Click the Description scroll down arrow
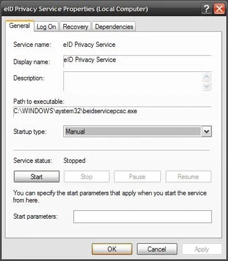The height and width of the screenshot is (261, 228). (x=206, y=86)
